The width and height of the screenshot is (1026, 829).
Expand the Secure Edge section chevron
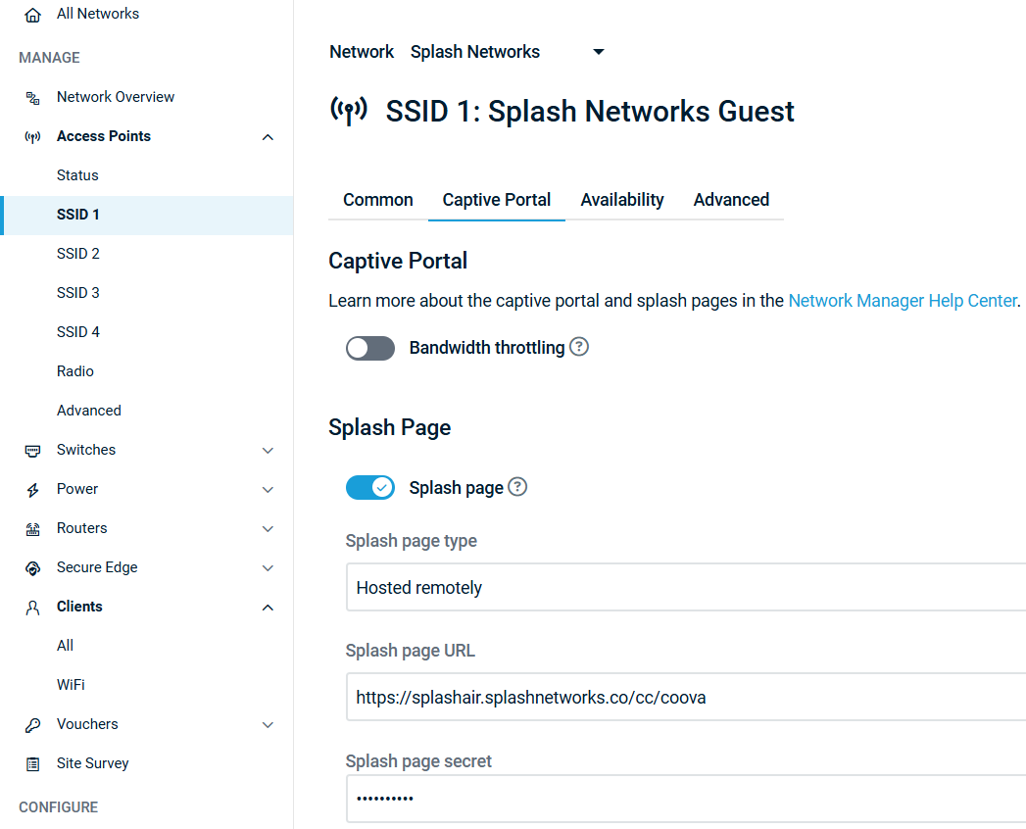(268, 568)
